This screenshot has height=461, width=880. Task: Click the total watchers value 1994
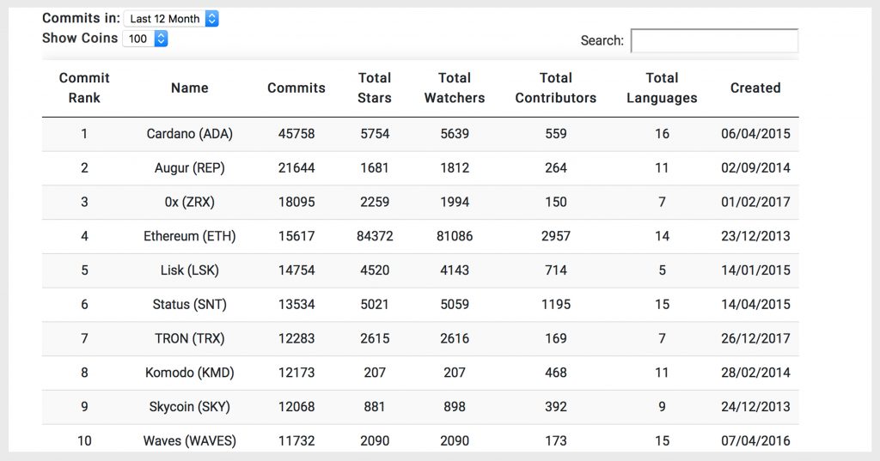click(x=455, y=203)
